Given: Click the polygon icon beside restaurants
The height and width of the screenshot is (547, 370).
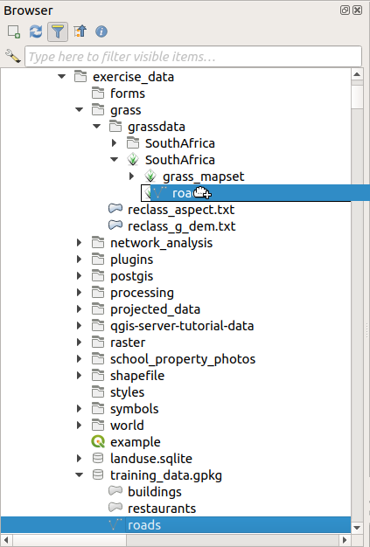Looking at the screenshot, I should [115, 508].
